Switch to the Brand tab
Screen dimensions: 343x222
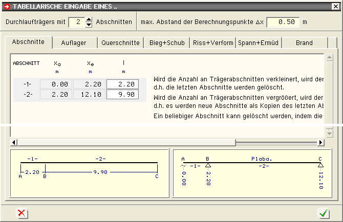pyautogui.click(x=304, y=43)
